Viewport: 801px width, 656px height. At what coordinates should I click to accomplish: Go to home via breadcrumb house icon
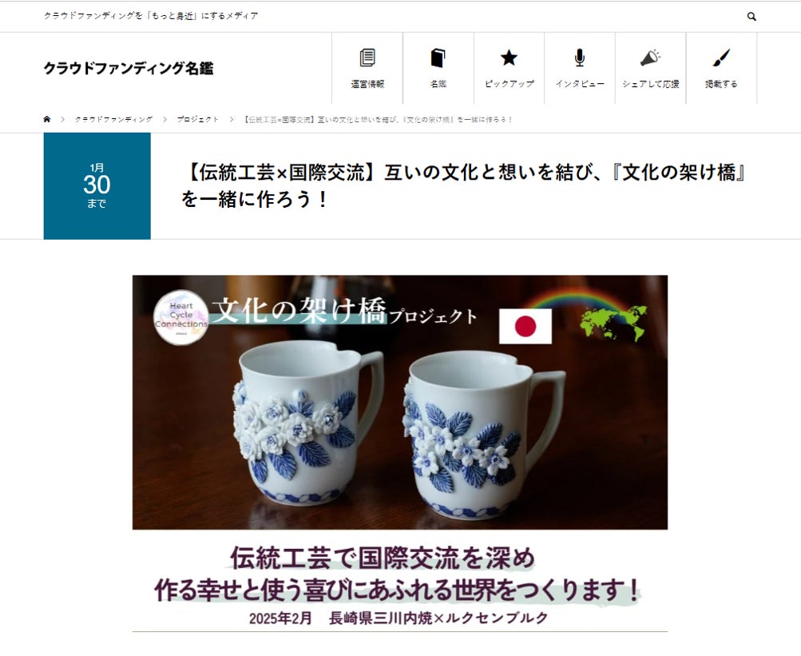47,119
